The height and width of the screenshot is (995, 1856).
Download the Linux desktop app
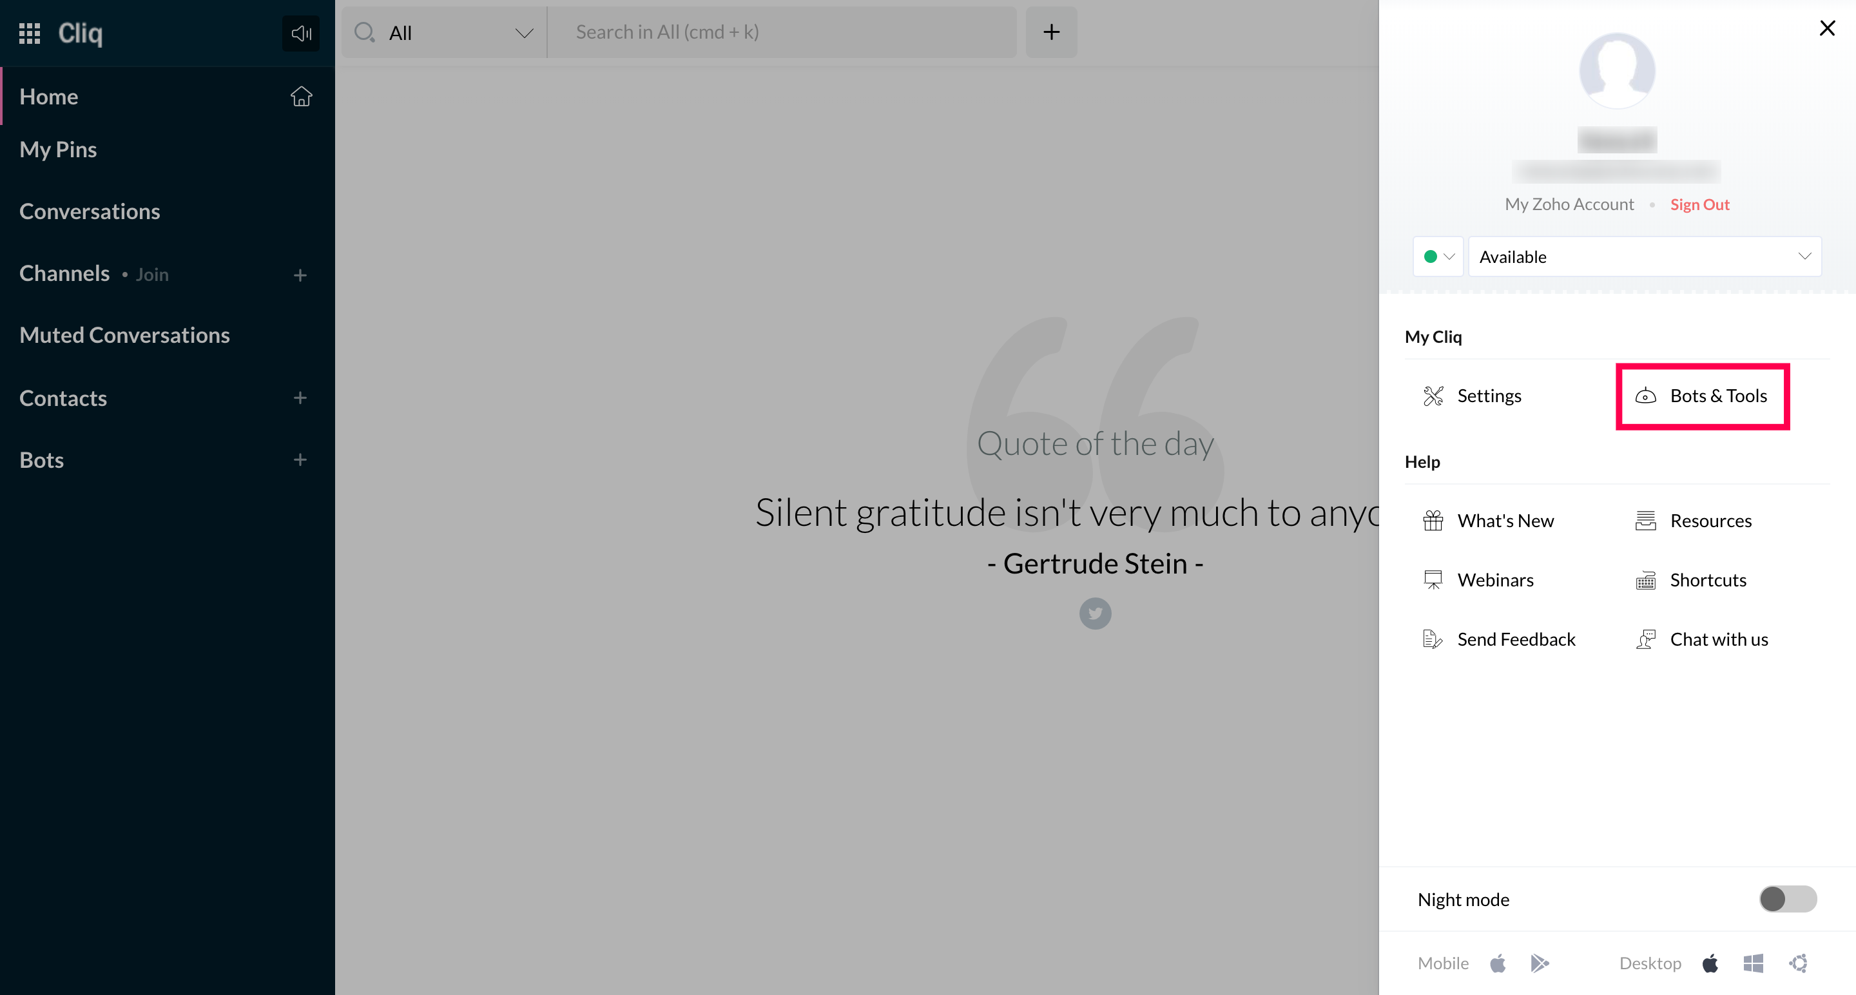[1799, 963]
